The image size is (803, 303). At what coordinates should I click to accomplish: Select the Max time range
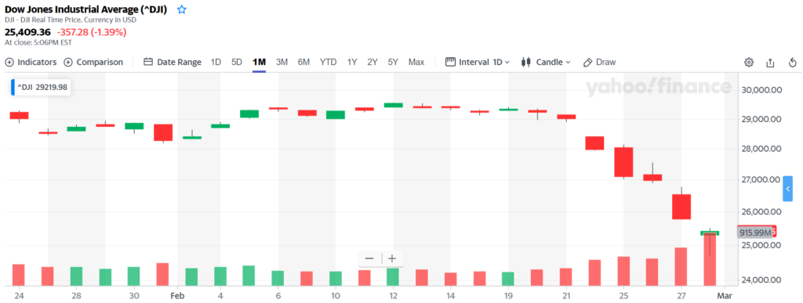[416, 63]
